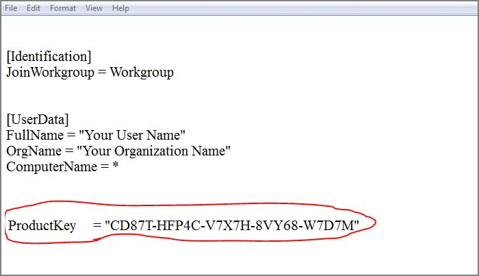Open the Edit menu
Viewport: 479px width, 276px height.
pyautogui.click(x=33, y=8)
